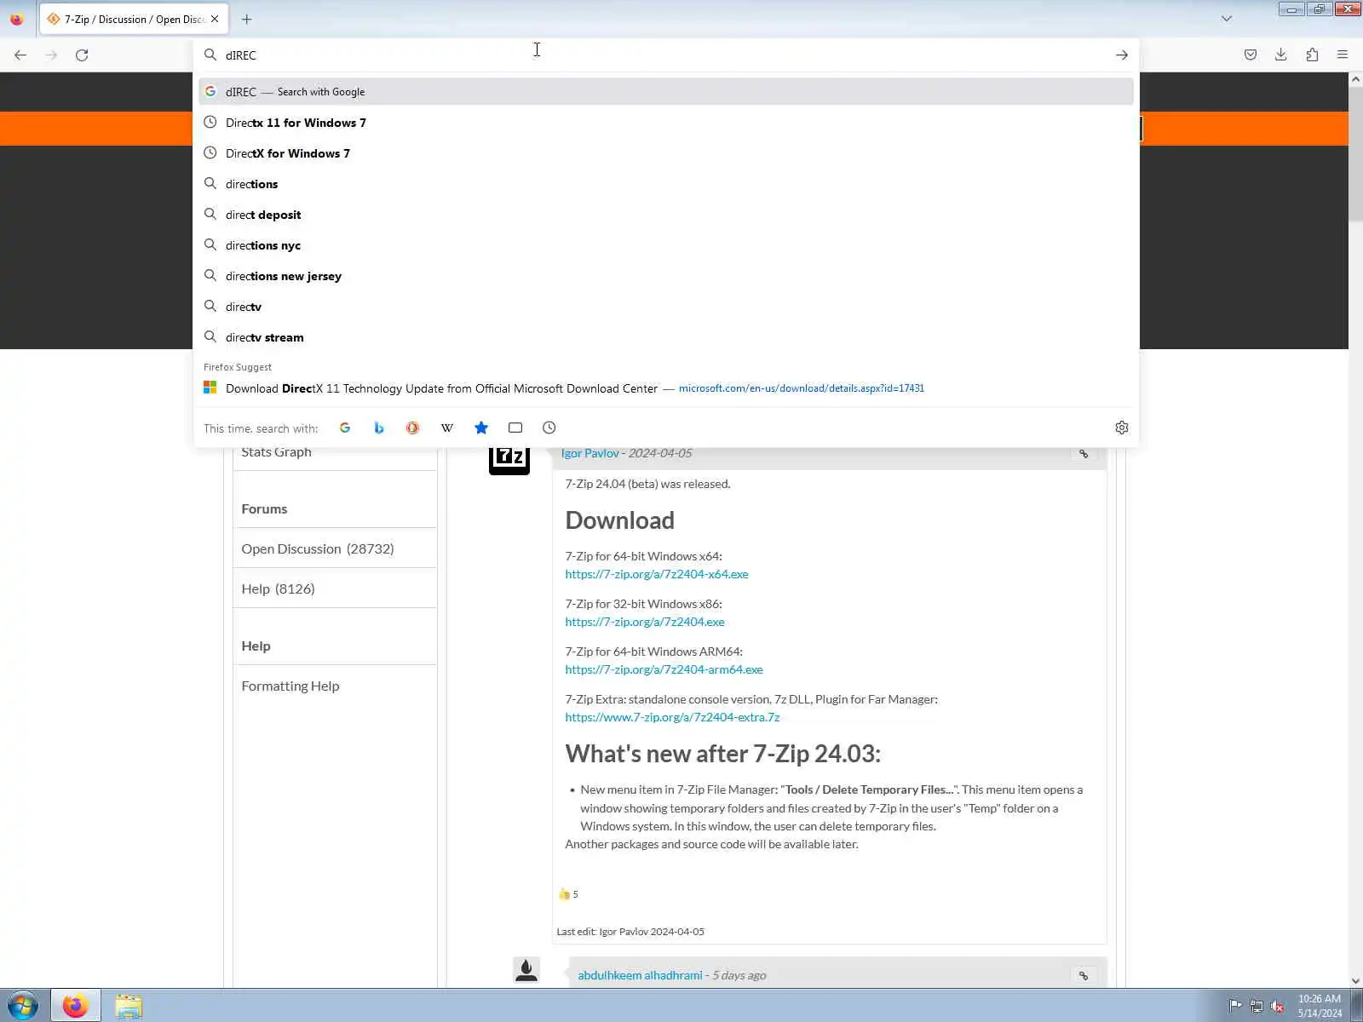Open abdulhkeem alhadhrami's profile link

coord(640,975)
